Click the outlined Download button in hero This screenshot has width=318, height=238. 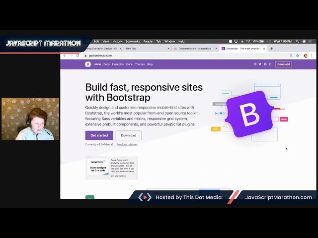[128, 135]
